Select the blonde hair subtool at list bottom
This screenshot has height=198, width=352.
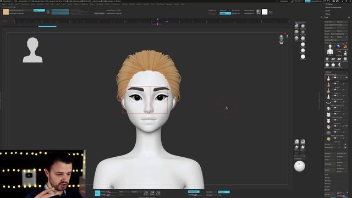tap(328, 139)
